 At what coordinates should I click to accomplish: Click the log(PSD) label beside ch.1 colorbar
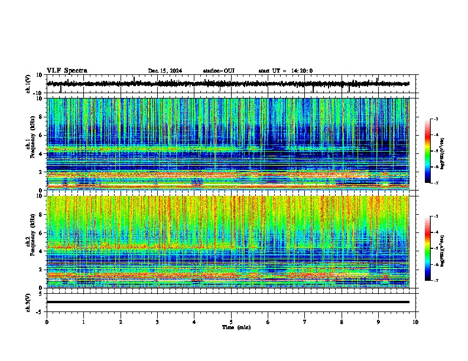coord(443,154)
